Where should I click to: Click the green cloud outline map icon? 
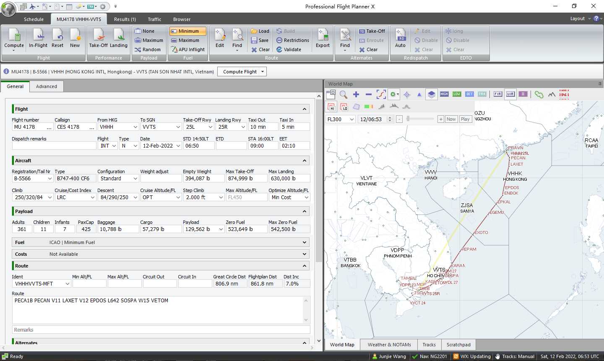539,94
